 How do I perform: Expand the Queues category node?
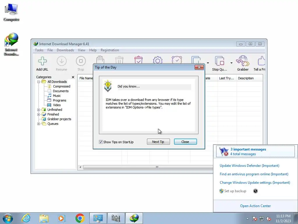[x=39, y=124]
